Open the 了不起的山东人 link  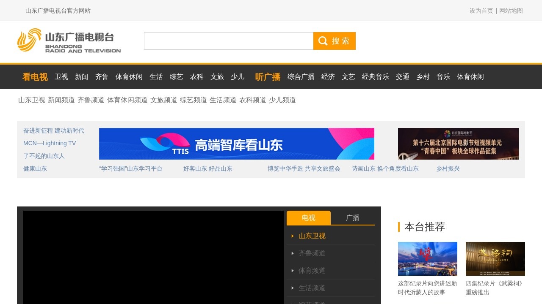point(44,156)
